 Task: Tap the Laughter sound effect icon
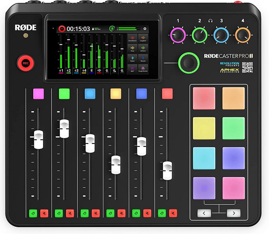(x=143, y=37)
